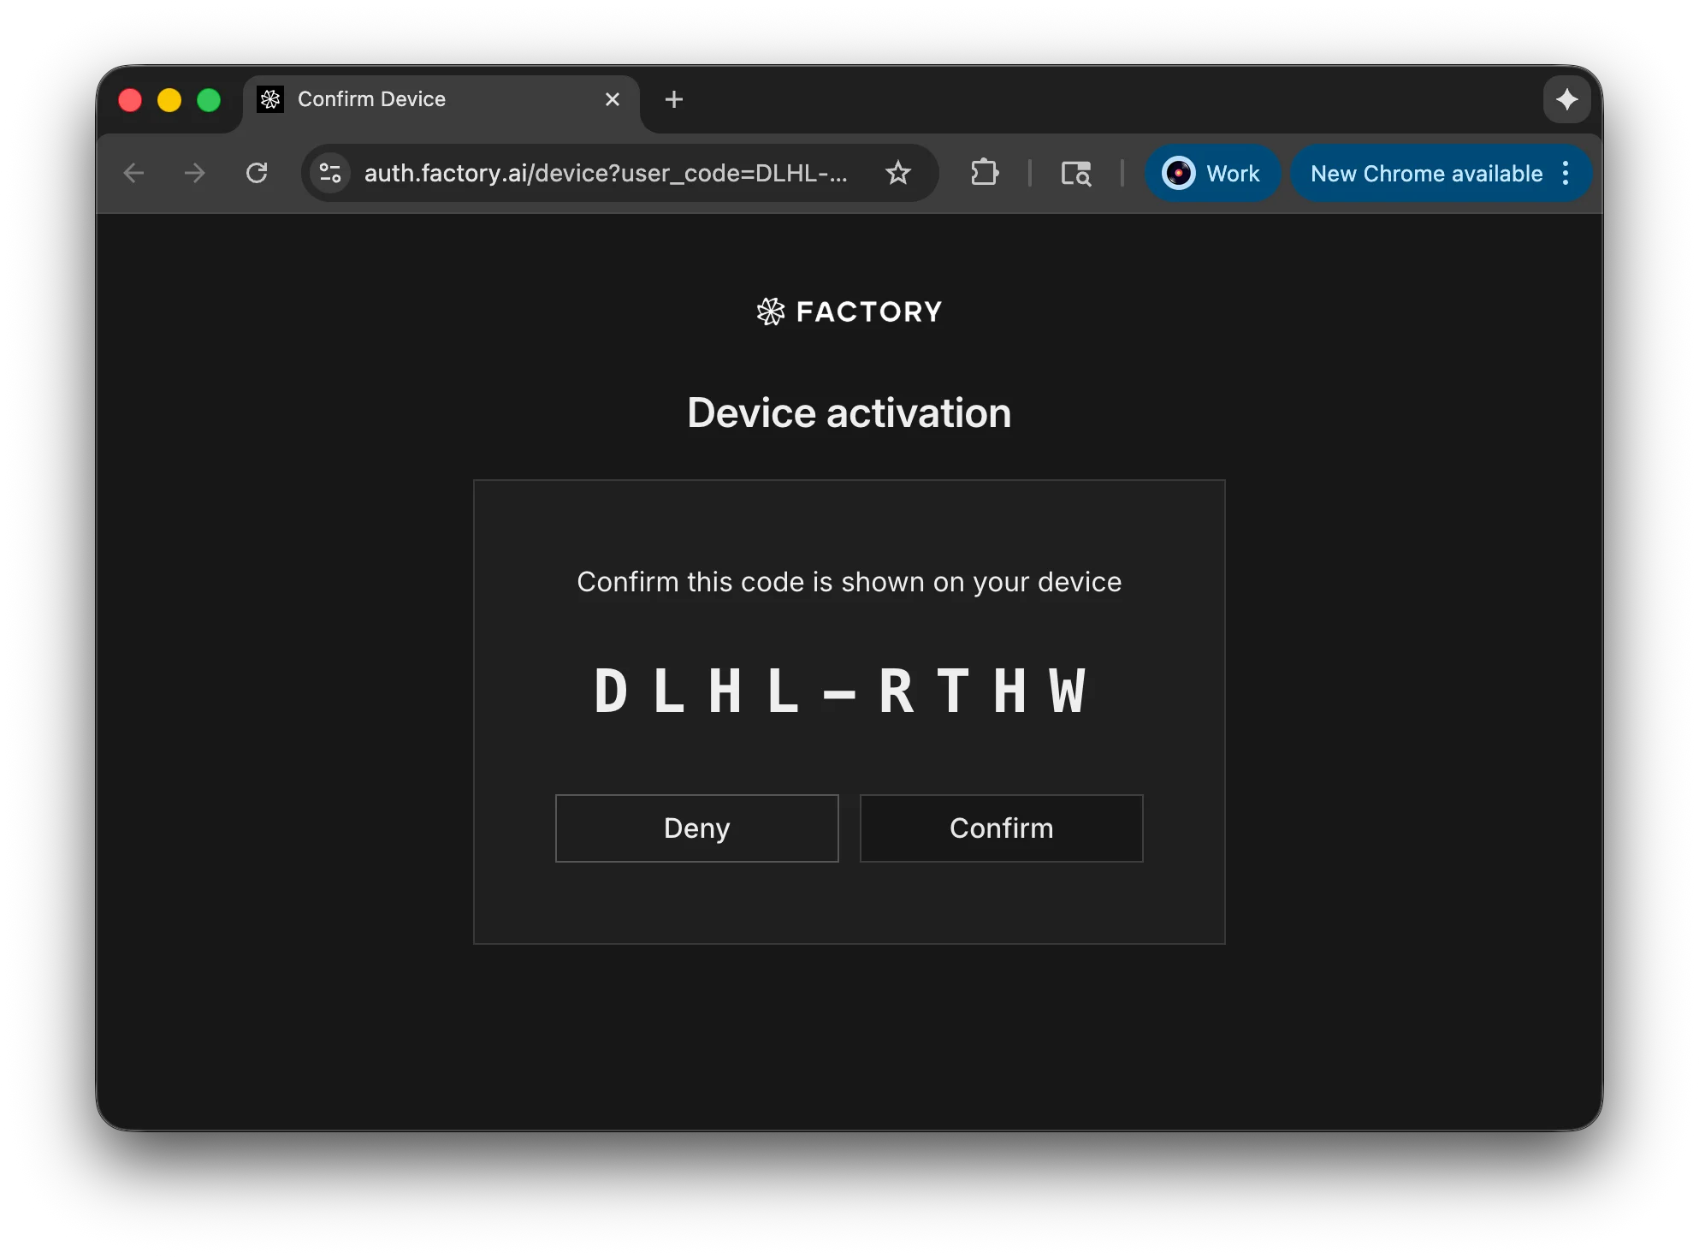Bookmark this page with the star icon

(x=897, y=173)
